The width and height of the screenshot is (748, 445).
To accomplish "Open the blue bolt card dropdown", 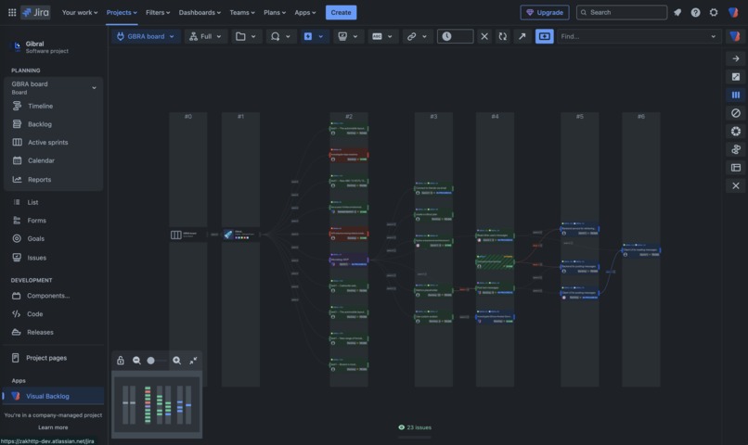I will pyautogui.click(x=314, y=36).
